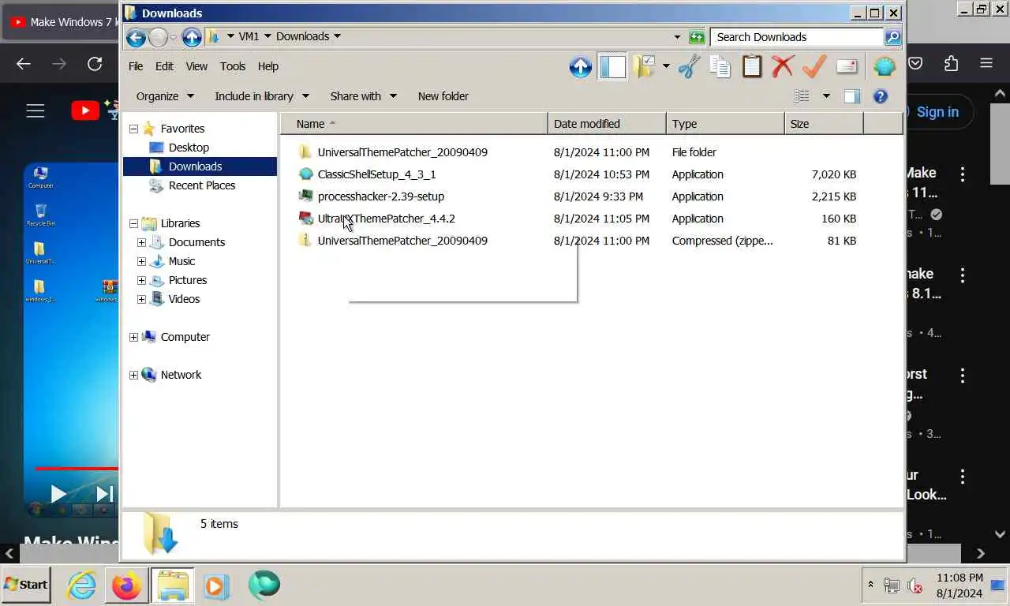This screenshot has width=1010, height=606.
Task: Select Recent Places in navigation pane
Action: tap(201, 185)
